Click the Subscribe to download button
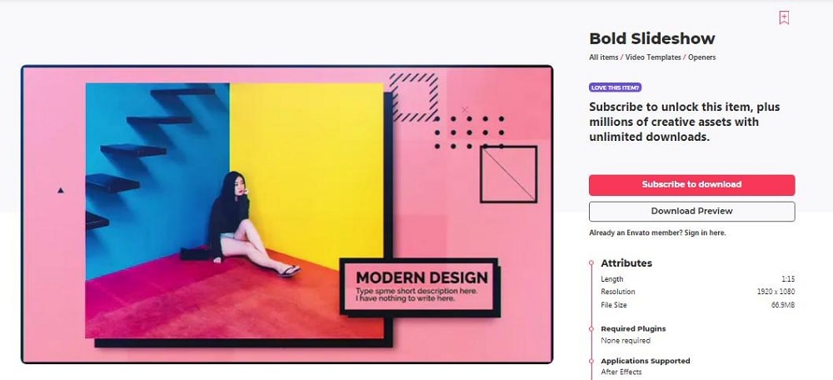 691,184
